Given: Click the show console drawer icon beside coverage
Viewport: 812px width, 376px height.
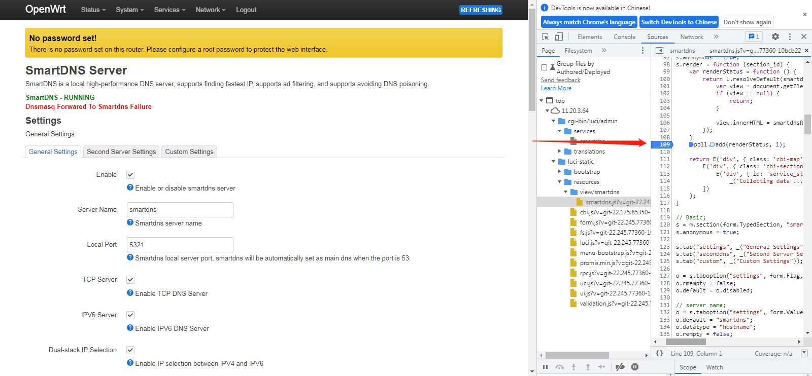Looking at the screenshot, I should pos(804,353).
